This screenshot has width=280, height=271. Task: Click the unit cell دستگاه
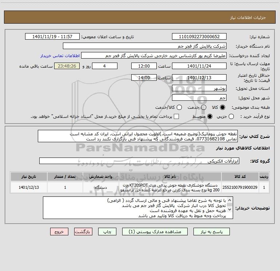click(101, 187)
